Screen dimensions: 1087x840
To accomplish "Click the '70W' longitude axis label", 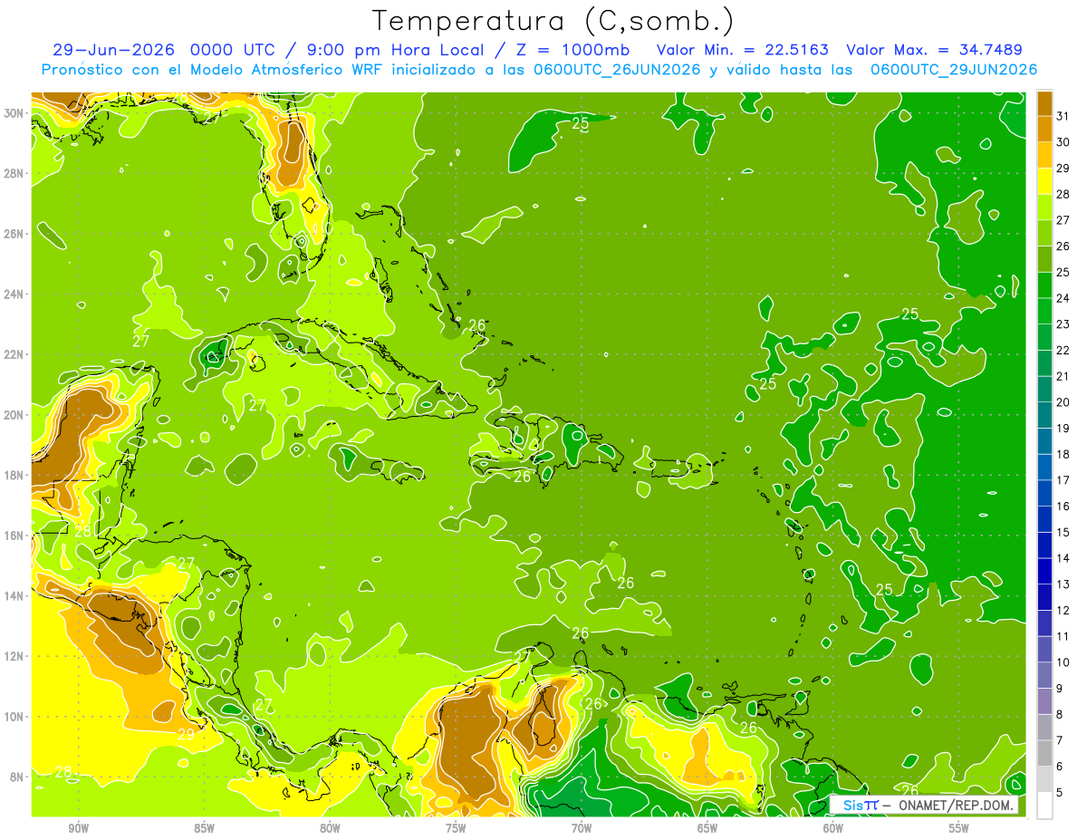I will 582,828.
